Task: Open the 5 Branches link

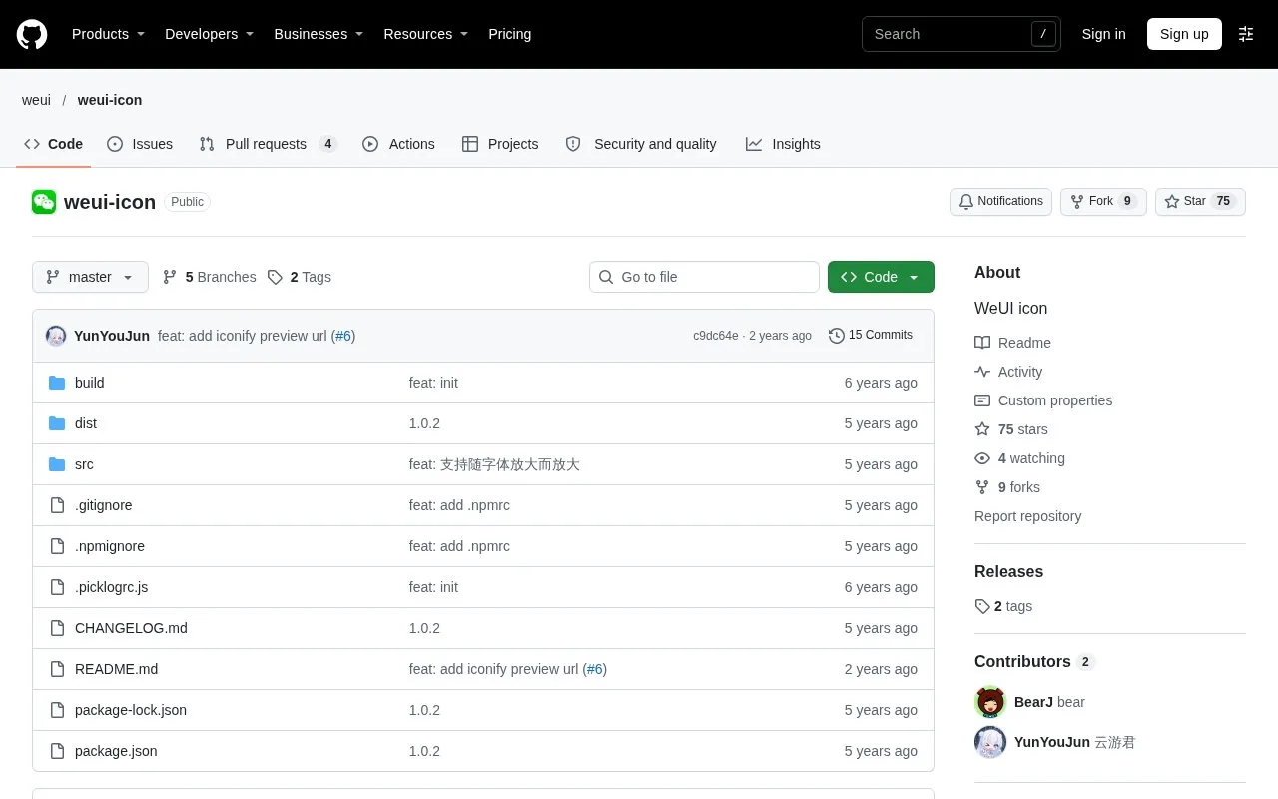Action: click(x=209, y=277)
